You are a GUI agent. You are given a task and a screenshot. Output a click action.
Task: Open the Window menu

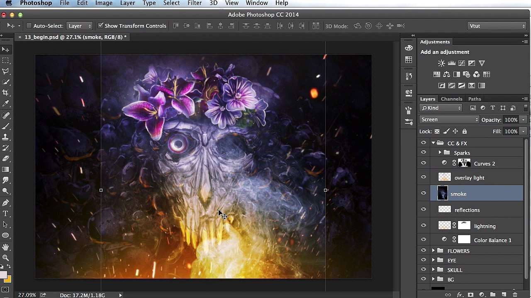pyautogui.click(x=257, y=3)
